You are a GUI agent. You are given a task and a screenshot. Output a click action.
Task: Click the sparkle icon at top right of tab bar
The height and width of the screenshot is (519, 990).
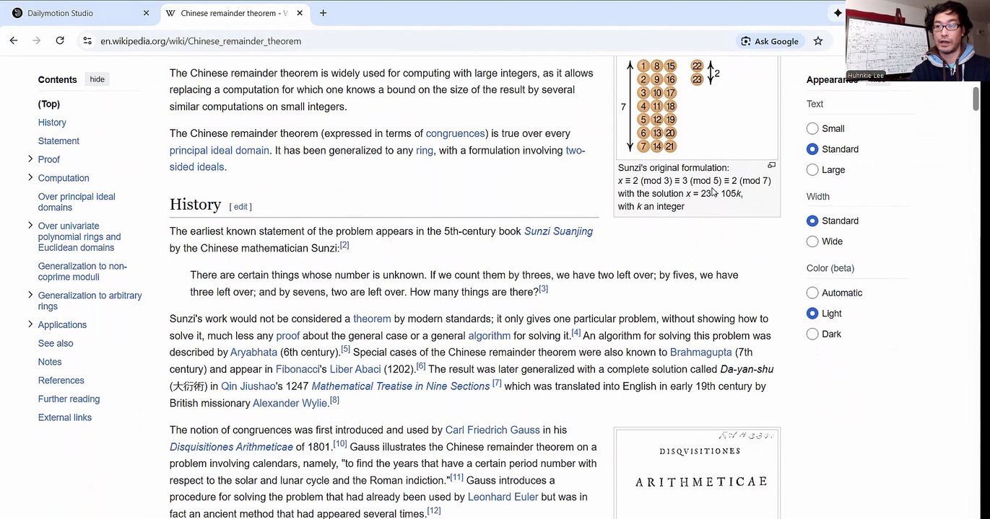tap(838, 13)
